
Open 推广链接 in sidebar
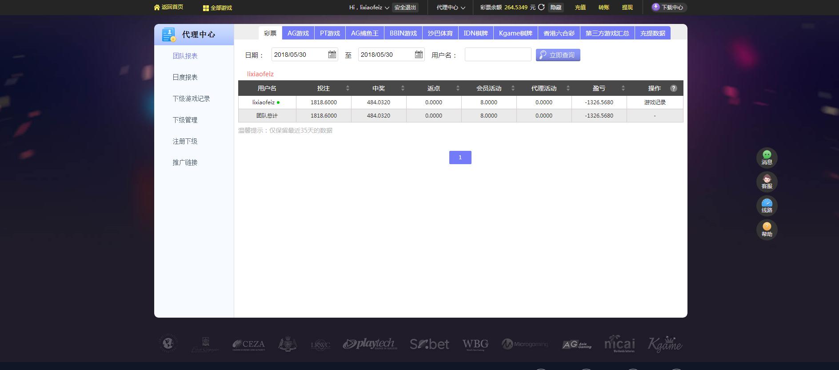click(x=185, y=162)
